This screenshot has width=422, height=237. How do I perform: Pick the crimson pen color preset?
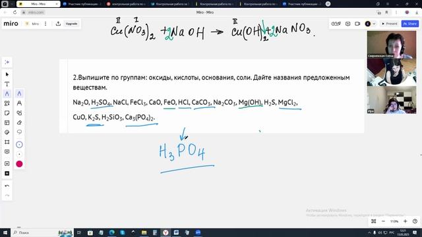(19, 164)
